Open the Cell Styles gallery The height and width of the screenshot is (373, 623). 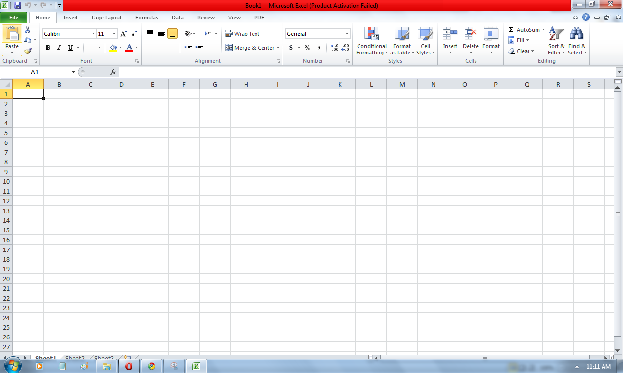click(x=425, y=41)
